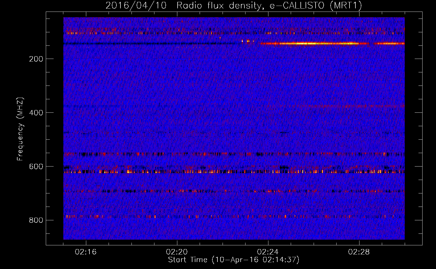
Task: Click the 800 frequency tick label
Action: (36, 220)
